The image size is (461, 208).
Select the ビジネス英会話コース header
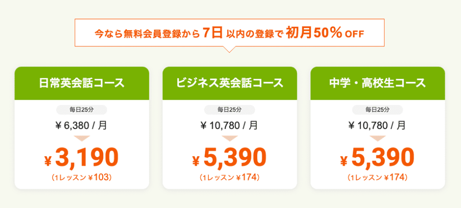(230, 83)
